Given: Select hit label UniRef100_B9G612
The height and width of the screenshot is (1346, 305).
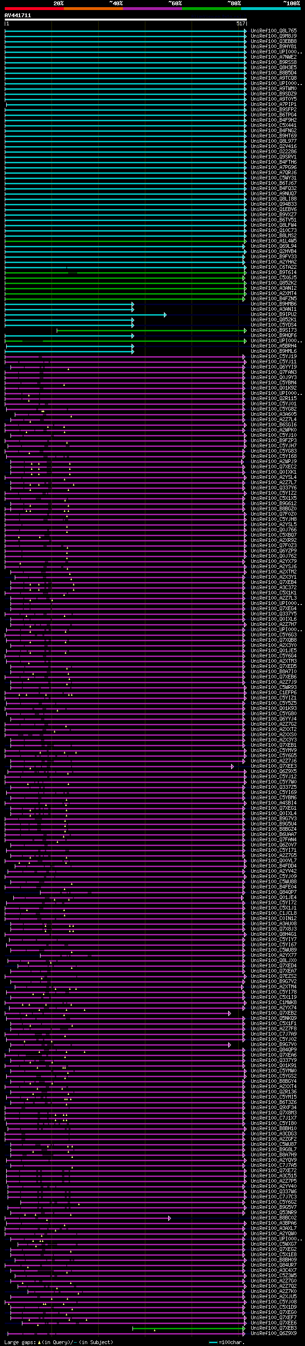Looking at the screenshot, I should 274,504.
